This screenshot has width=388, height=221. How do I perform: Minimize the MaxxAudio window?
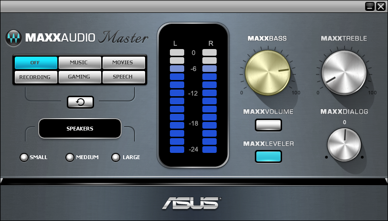(370, 6)
